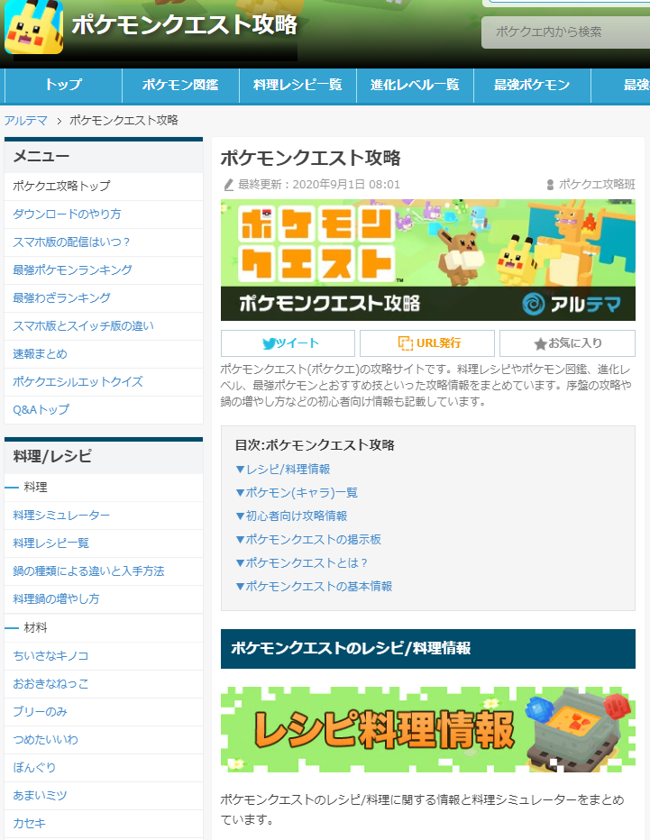Jump to ▼ポケモンクエストの基本情報 section
Image resolution: width=650 pixels, height=840 pixels.
(x=314, y=587)
